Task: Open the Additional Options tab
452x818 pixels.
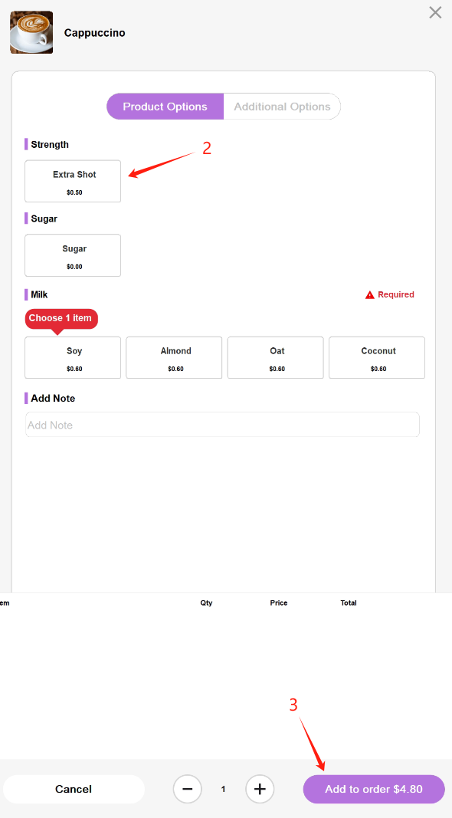Action: click(282, 107)
